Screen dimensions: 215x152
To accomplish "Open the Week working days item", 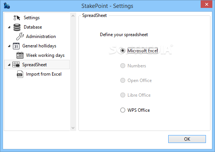I will click(x=45, y=55).
